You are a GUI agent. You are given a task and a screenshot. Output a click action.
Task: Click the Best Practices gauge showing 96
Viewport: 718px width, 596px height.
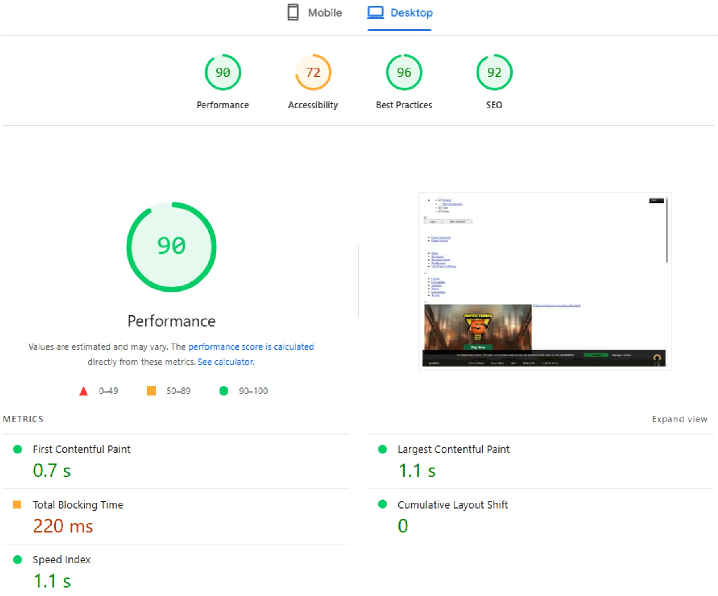pos(404,72)
